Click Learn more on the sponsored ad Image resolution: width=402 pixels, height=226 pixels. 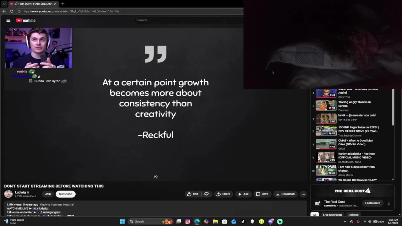pyautogui.click(x=372, y=203)
